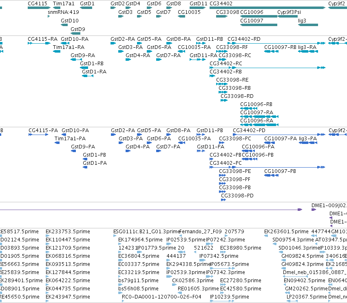Select the CG10097-RA transcript label
This screenshot has width=347, height=303.
(x=257, y=113)
